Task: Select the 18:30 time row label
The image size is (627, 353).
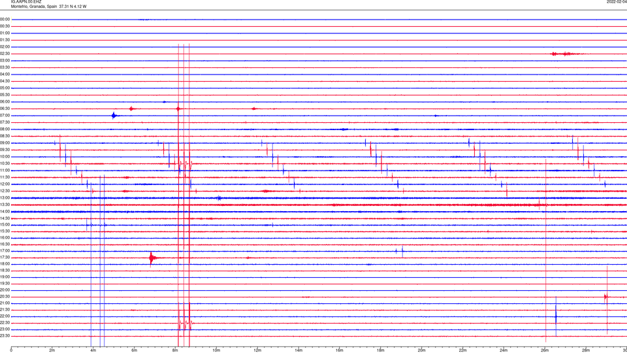Action: point(5,271)
